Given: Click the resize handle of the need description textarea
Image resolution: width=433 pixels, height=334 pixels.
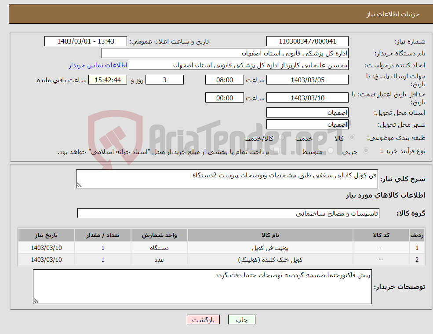Looking at the screenshot, I should pyautogui.click(x=79, y=185).
